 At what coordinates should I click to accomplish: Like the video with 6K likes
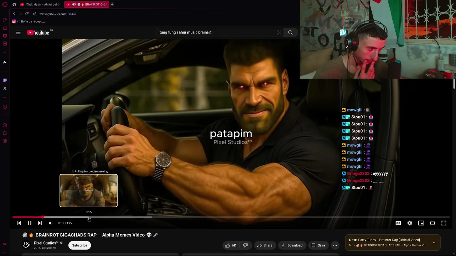click(231, 245)
